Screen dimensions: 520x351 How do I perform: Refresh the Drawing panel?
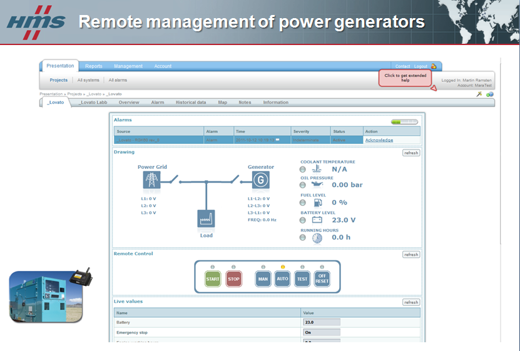click(x=411, y=153)
